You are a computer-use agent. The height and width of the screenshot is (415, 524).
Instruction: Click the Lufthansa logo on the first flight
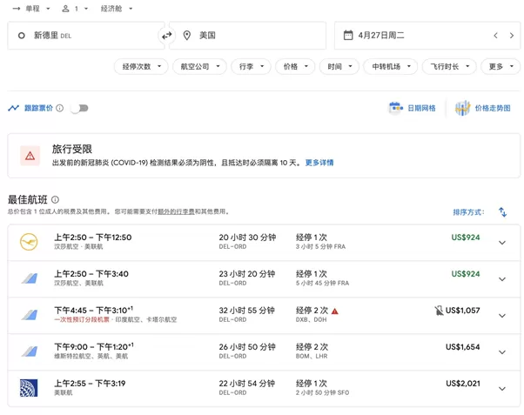point(29,242)
